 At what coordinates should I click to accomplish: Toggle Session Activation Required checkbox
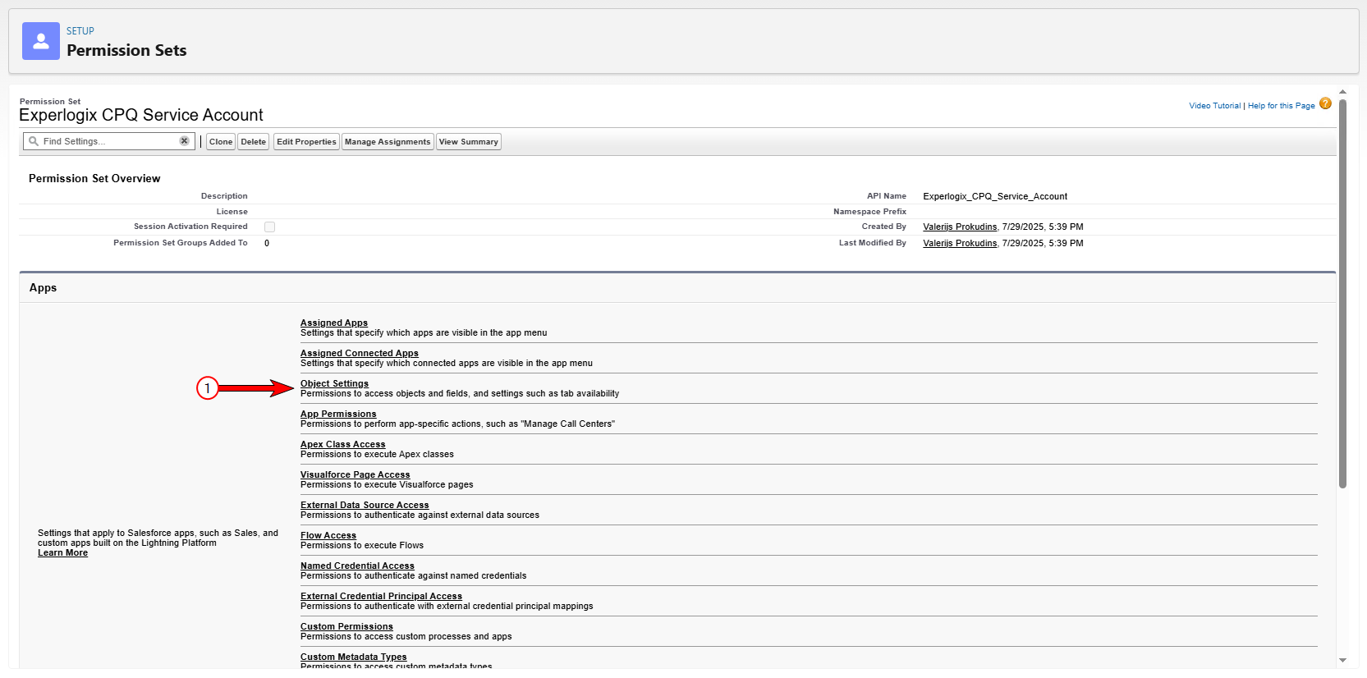[269, 227]
